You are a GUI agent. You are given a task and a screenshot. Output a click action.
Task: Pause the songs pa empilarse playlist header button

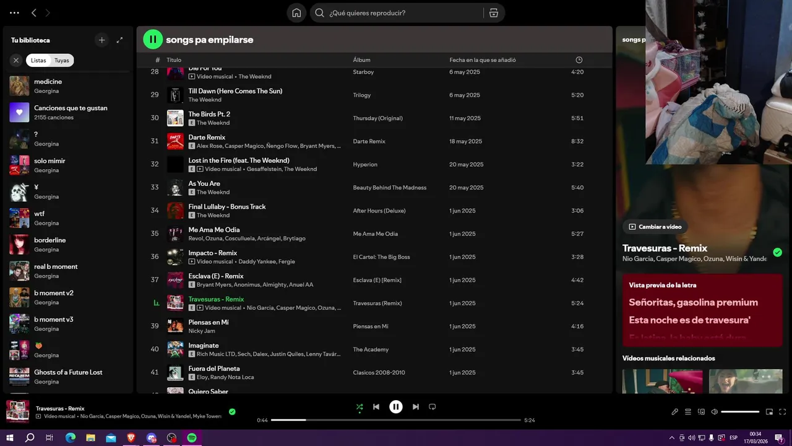click(153, 40)
